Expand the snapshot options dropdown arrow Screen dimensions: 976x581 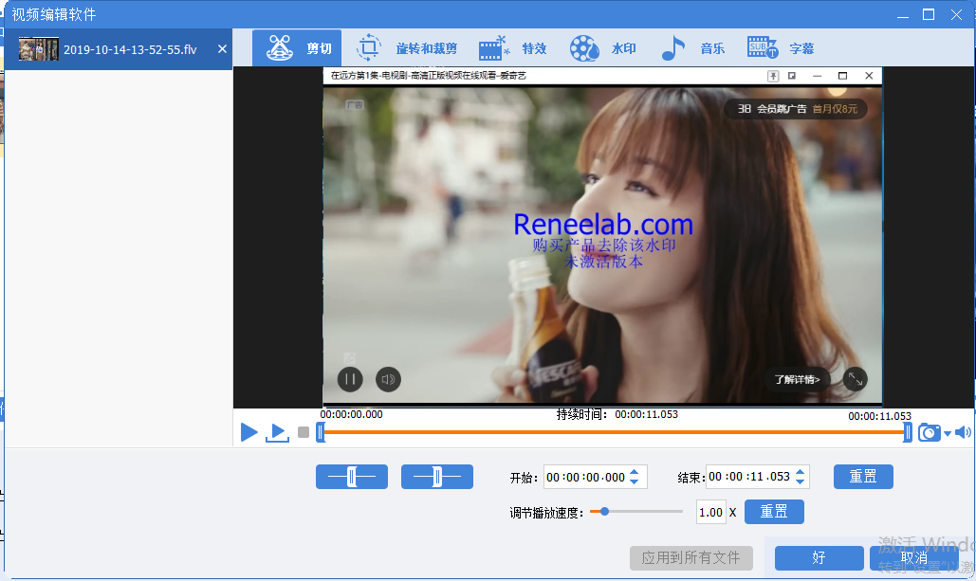click(x=948, y=433)
